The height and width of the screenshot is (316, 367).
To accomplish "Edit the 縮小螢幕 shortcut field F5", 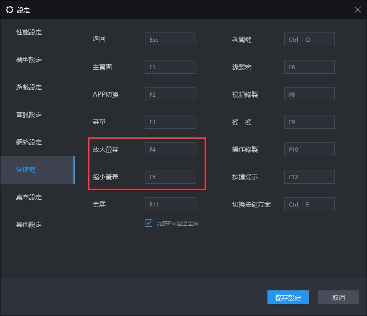I will 170,177.
